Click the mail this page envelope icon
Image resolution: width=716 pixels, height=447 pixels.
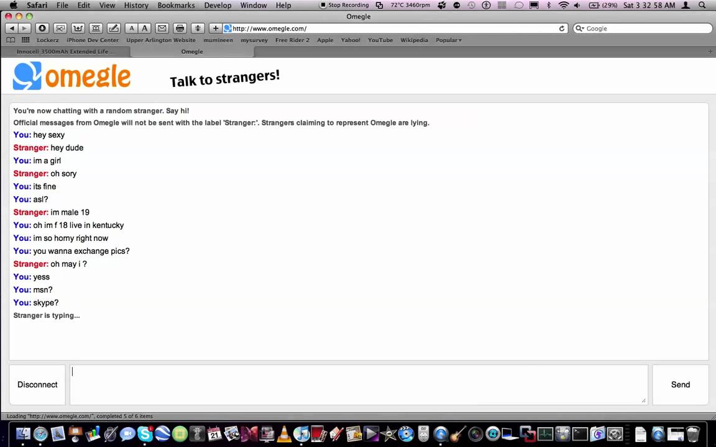(162, 29)
